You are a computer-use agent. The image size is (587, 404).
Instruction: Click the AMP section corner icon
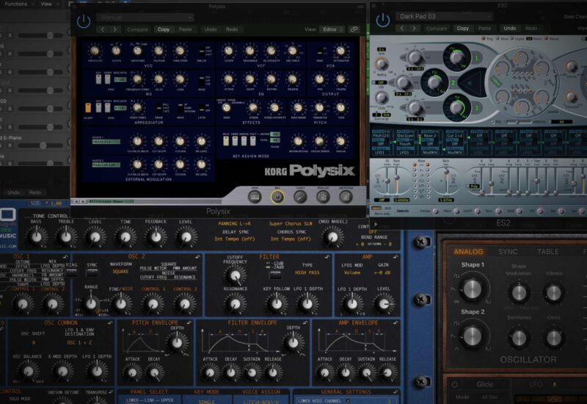[395, 256]
